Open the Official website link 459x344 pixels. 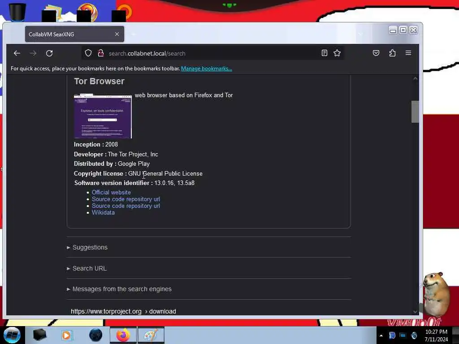pyautogui.click(x=111, y=193)
